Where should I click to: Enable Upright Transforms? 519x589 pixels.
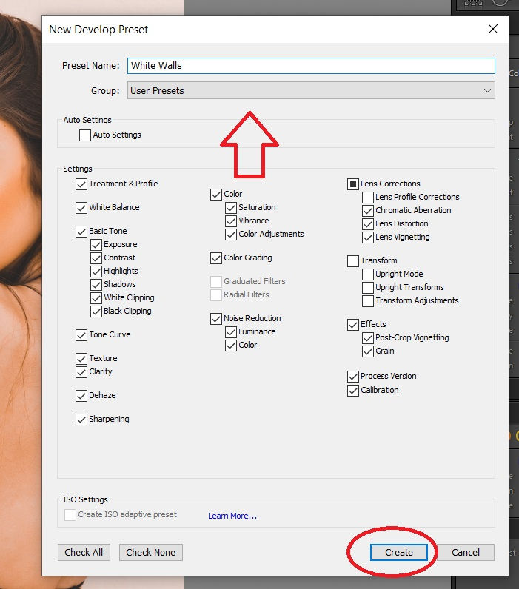(368, 288)
